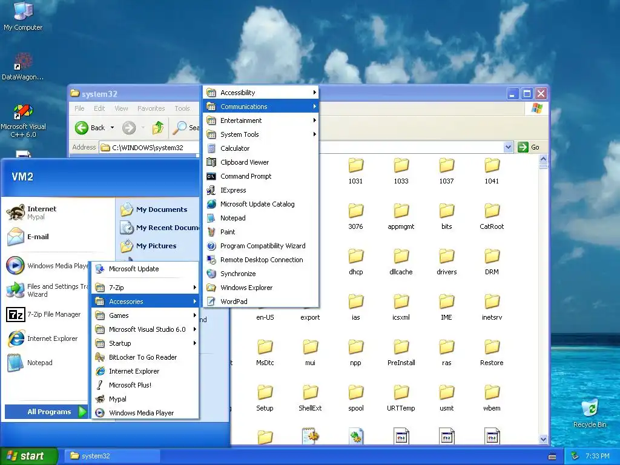The image size is (620, 465).
Task: Click taskbar clock showing 7:33 PM
Action: tap(598, 456)
